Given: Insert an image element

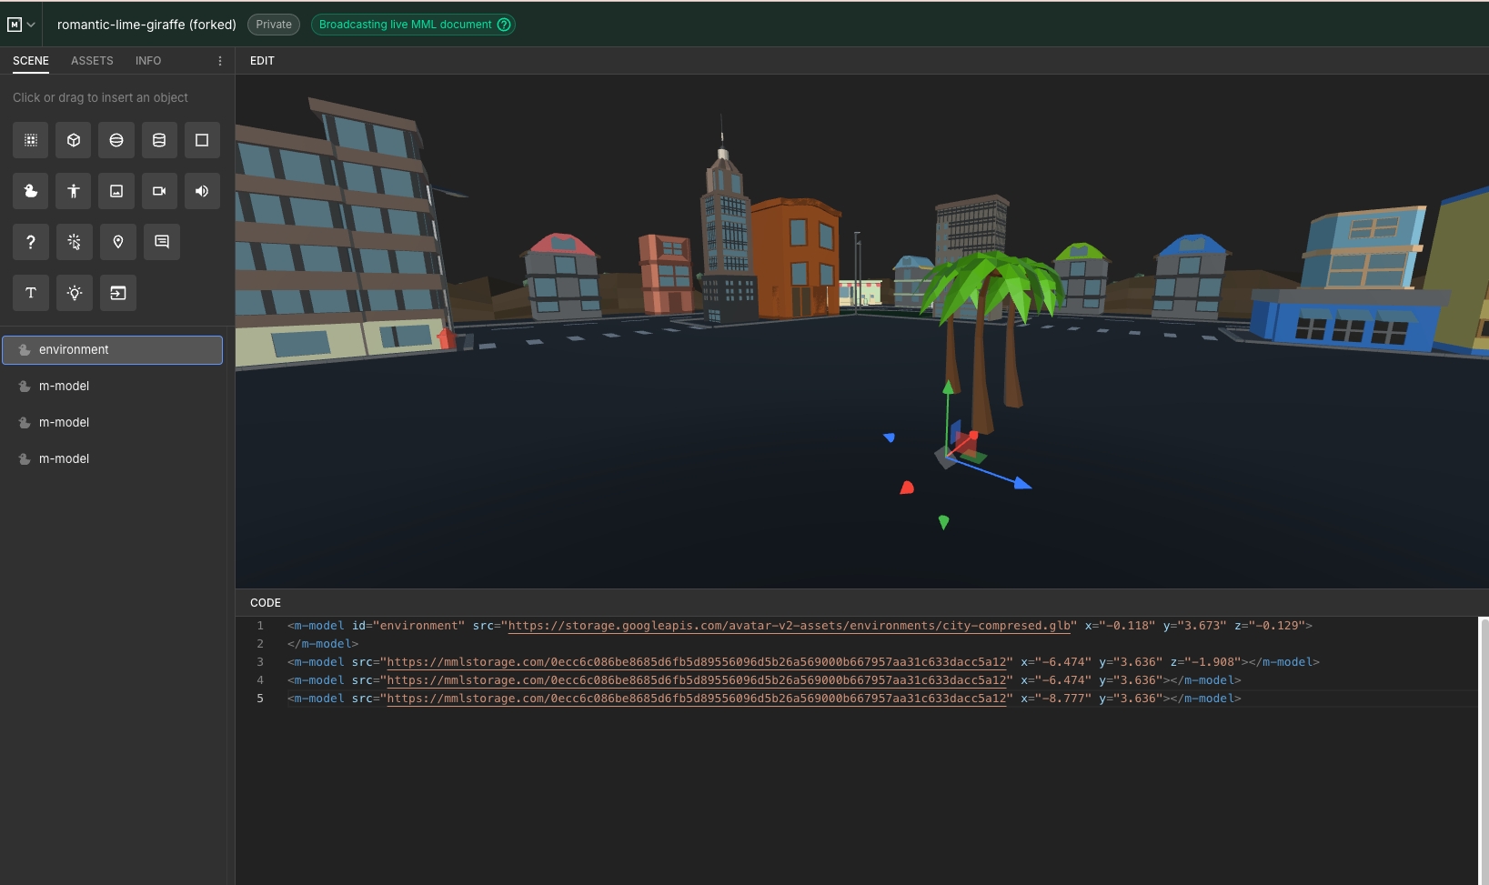Looking at the screenshot, I should (x=116, y=191).
